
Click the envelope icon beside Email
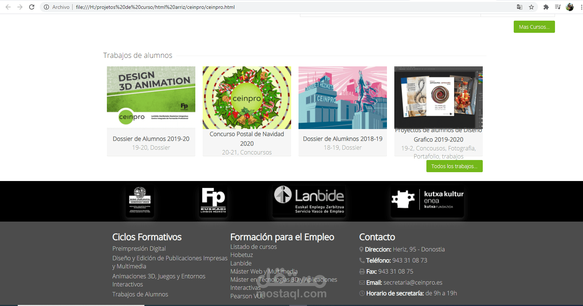pyautogui.click(x=362, y=283)
